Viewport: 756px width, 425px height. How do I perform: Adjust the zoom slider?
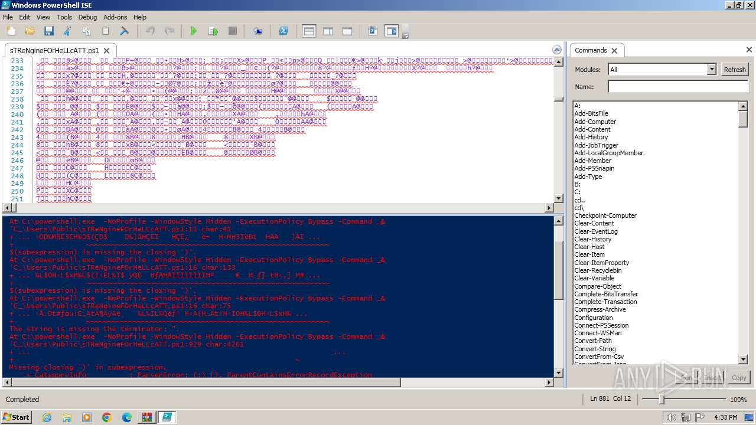pyautogui.click(x=661, y=400)
